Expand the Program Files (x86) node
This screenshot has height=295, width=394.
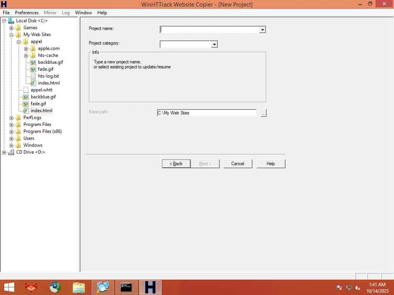tap(11, 132)
